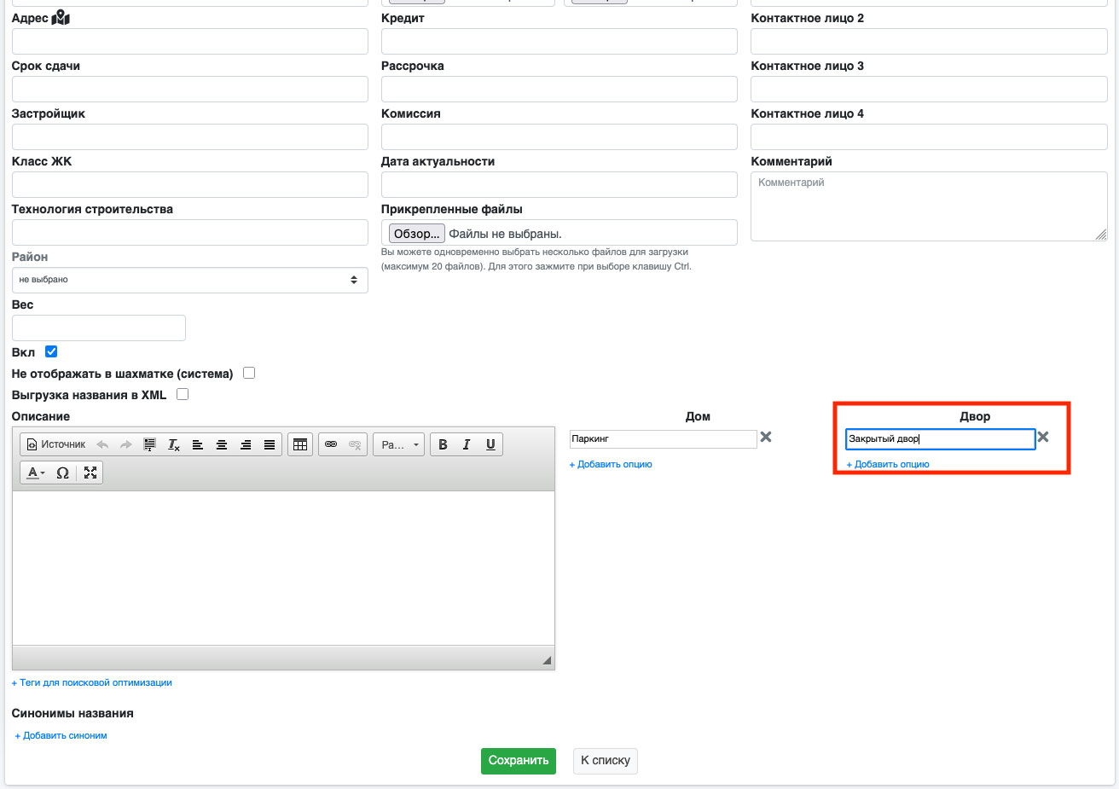Click the Контактное лицо 2 field
1119x789 pixels.
[x=929, y=41]
